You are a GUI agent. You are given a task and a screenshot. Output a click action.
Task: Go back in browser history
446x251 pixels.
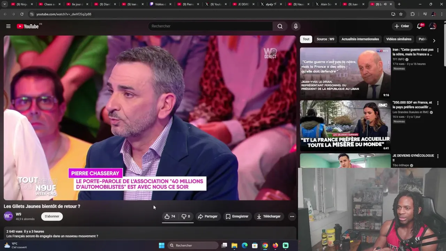pos(5,14)
